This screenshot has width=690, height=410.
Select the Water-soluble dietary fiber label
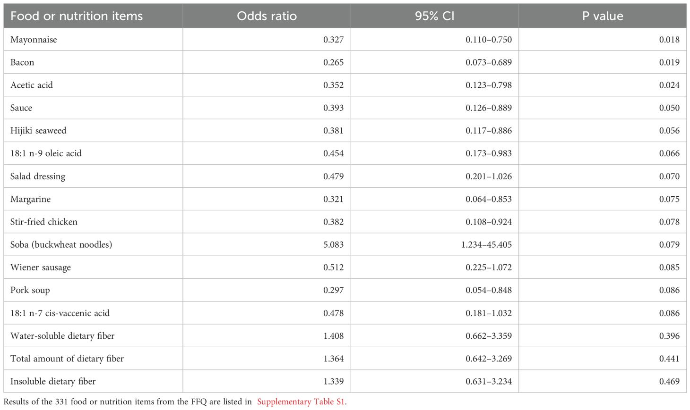[x=62, y=336]
